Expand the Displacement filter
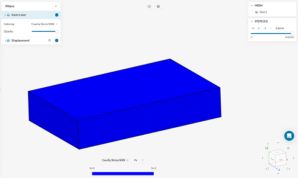 point(6,40)
